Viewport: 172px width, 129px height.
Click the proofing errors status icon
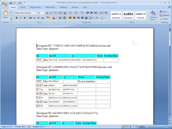29,127
